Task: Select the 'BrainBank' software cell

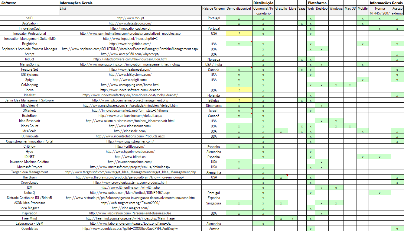Action: pos(29,116)
